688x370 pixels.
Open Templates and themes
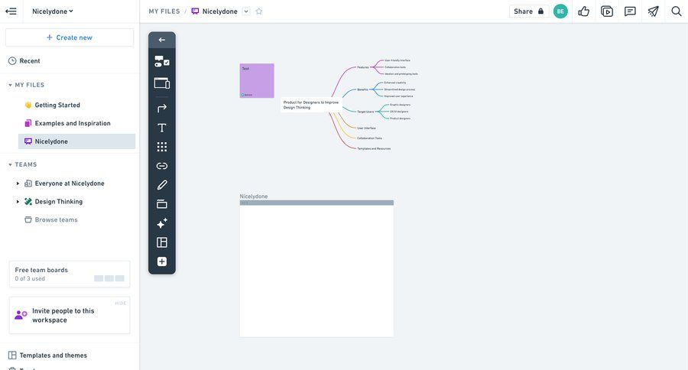(x=47, y=355)
